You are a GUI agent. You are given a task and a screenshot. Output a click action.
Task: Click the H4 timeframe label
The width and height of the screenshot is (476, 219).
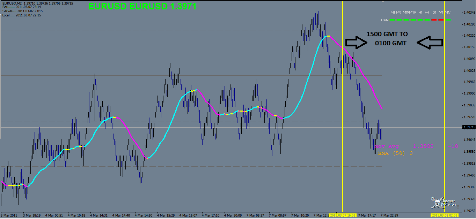click(427, 12)
